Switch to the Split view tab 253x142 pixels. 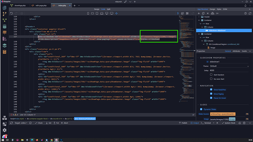[x=109, y=9]
